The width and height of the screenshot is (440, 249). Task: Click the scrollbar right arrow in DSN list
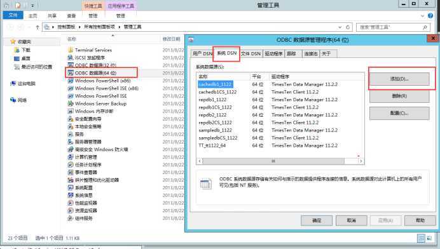[x=361, y=161]
